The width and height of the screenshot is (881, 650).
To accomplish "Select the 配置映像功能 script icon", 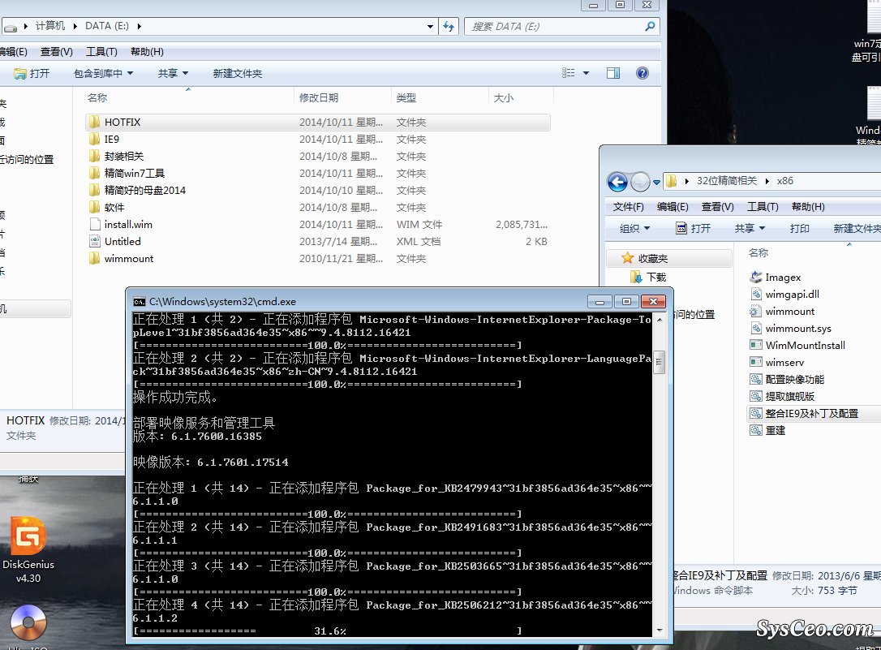I will 756,379.
